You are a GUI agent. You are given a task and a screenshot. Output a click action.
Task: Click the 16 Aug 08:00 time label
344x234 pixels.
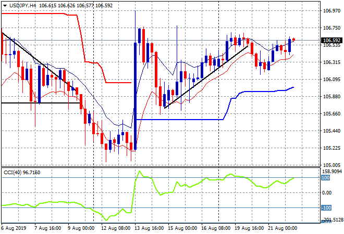216,228
